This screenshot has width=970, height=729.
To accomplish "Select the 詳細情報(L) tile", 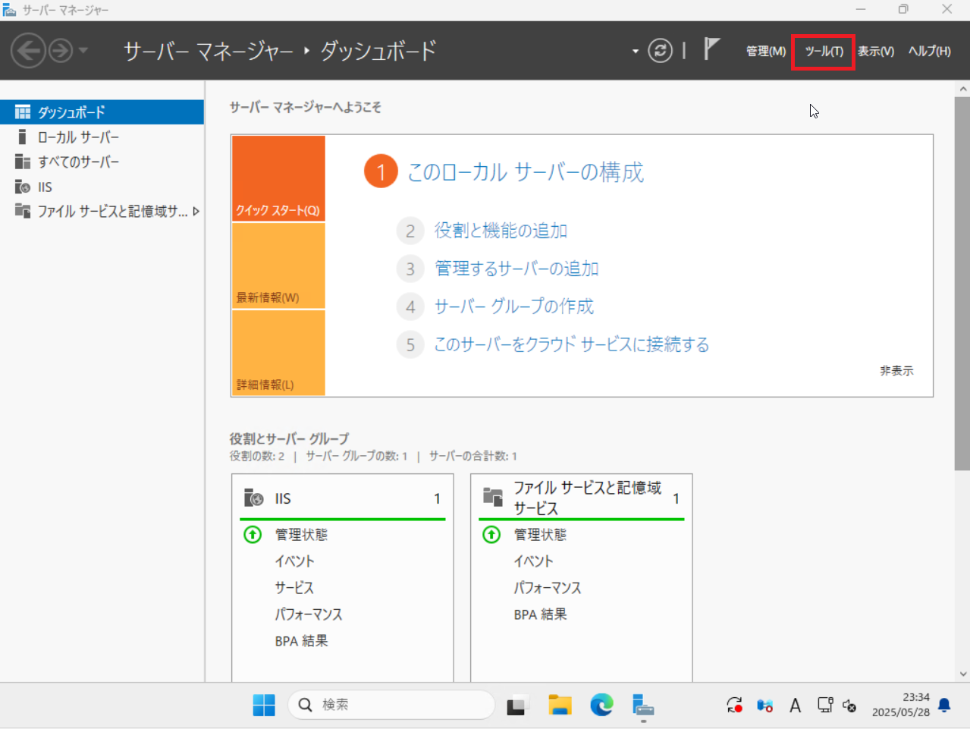I will (x=278, y=353).
